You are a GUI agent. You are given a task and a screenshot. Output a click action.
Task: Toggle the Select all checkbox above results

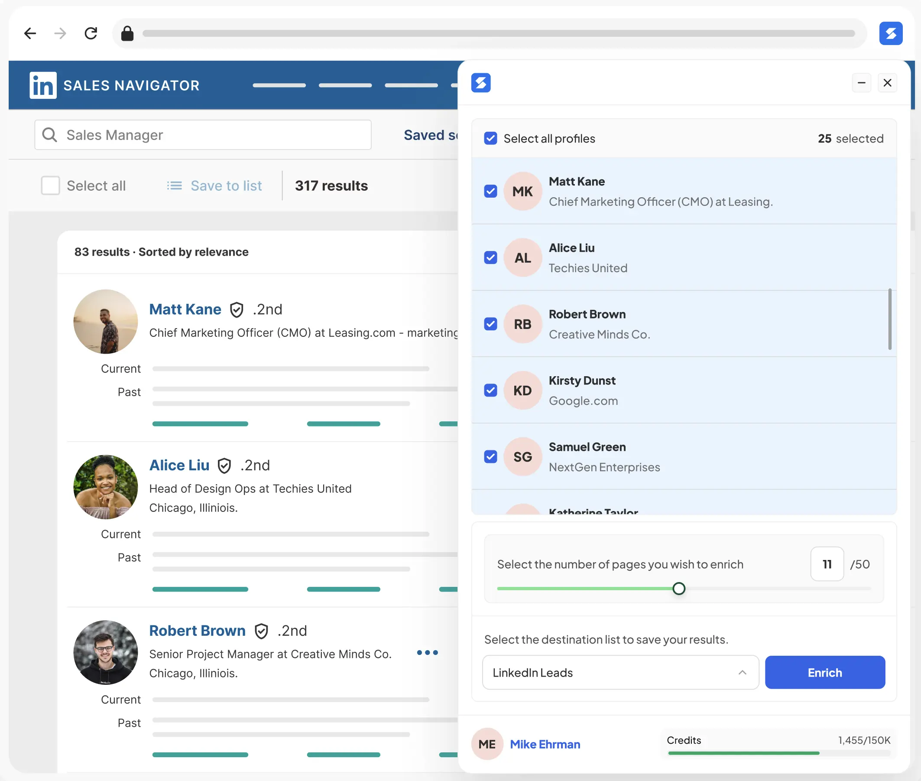[x=50, y=185]
